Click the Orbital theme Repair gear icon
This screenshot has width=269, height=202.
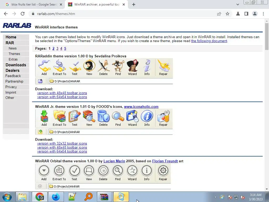click(163, 170)
